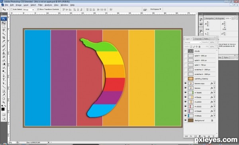Screen dimensions: 239x145
Task: Open the File menu
Action: [6, 5]
